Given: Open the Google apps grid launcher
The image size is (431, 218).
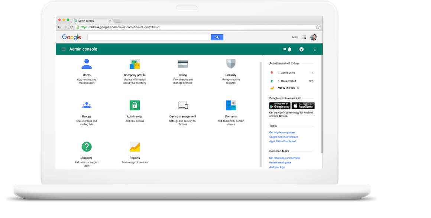Looking at the screenshot, I should pyautogui.click(x=304, y=37).
